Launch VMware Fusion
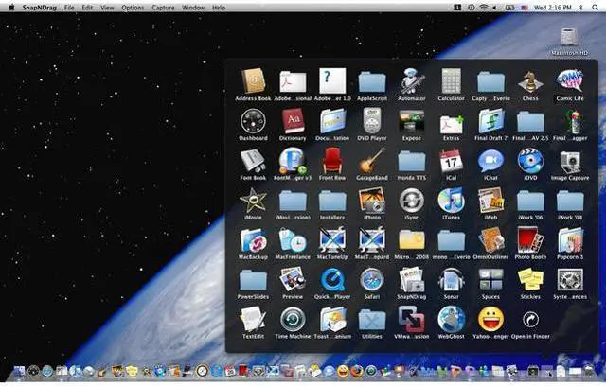The image size is (606, 386). [x=412, y=319]
